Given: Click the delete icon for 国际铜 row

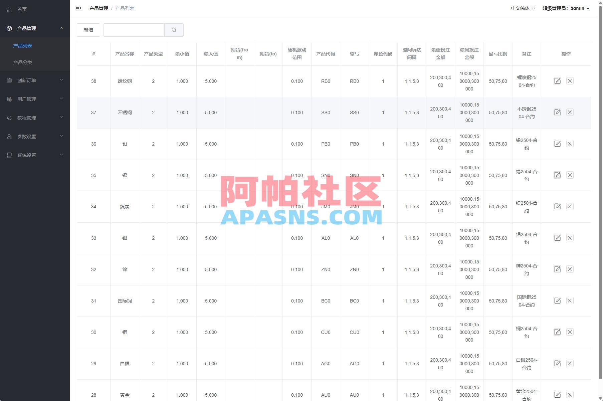Looking at the screenshot, I should (x=570, y=300).
